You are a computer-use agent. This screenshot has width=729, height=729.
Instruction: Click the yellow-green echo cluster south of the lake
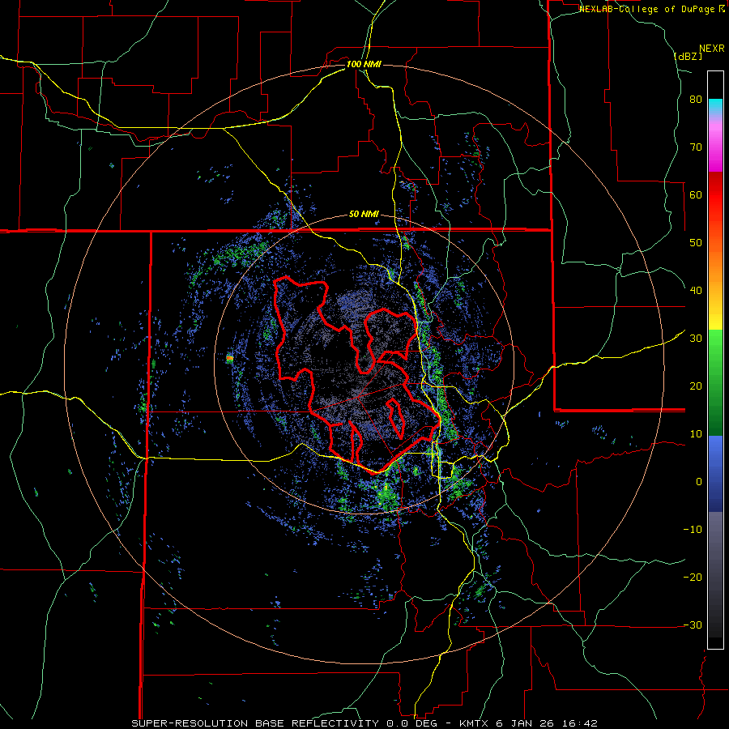[x=386, y=495]
